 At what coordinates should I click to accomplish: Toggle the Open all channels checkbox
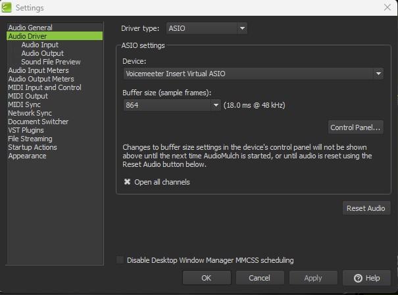point(127,182)
